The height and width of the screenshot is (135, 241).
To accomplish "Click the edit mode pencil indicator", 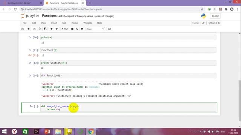I will click(203, 23).
